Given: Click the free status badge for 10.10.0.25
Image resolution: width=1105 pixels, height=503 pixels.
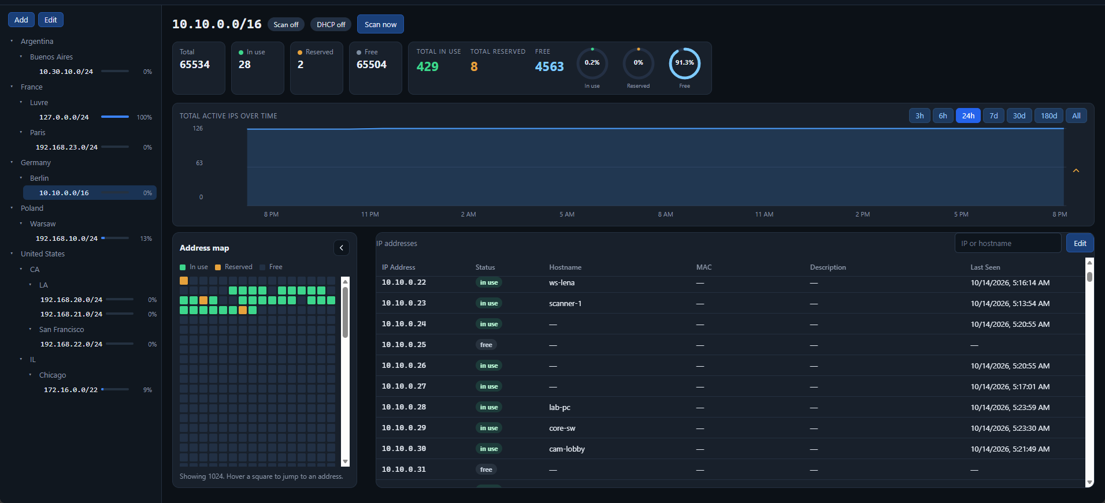Looking at the screenshot, I should 486,345.
